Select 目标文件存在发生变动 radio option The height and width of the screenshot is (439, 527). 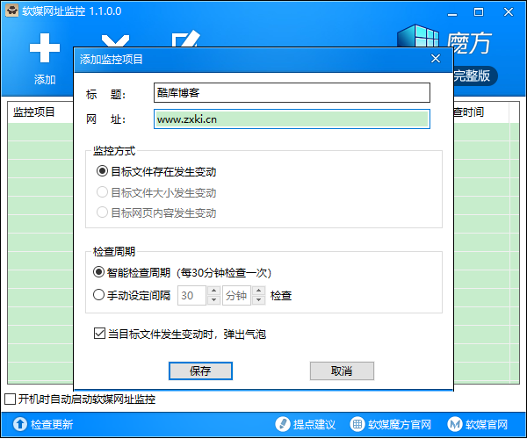pos(102,171)
